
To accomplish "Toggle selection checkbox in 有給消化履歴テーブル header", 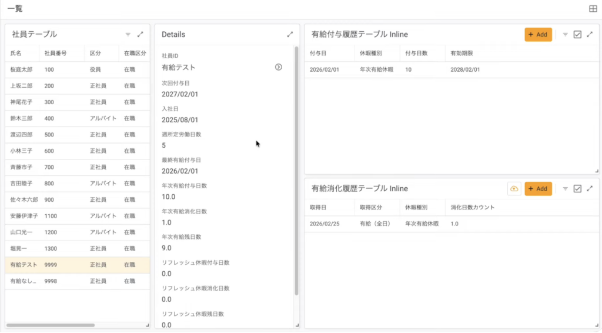I will 577,189.
